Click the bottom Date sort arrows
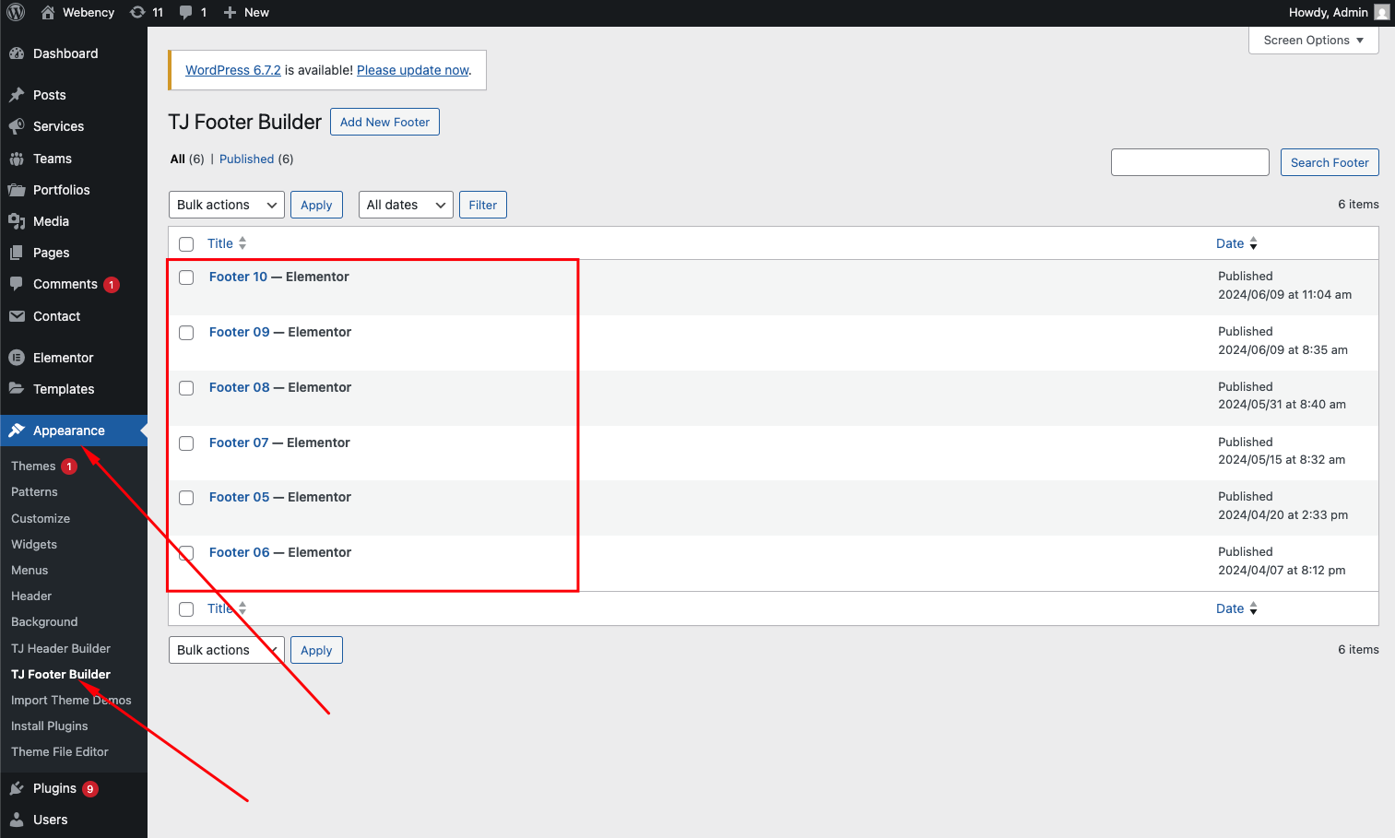This screenshot has height=838, width=1395. [1253, 608]
